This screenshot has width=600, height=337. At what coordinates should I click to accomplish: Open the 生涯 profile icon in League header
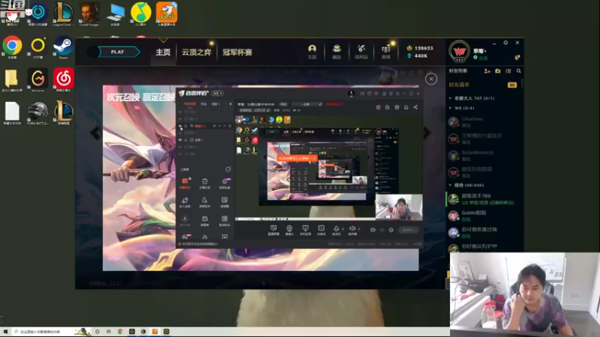click(312, 52)
